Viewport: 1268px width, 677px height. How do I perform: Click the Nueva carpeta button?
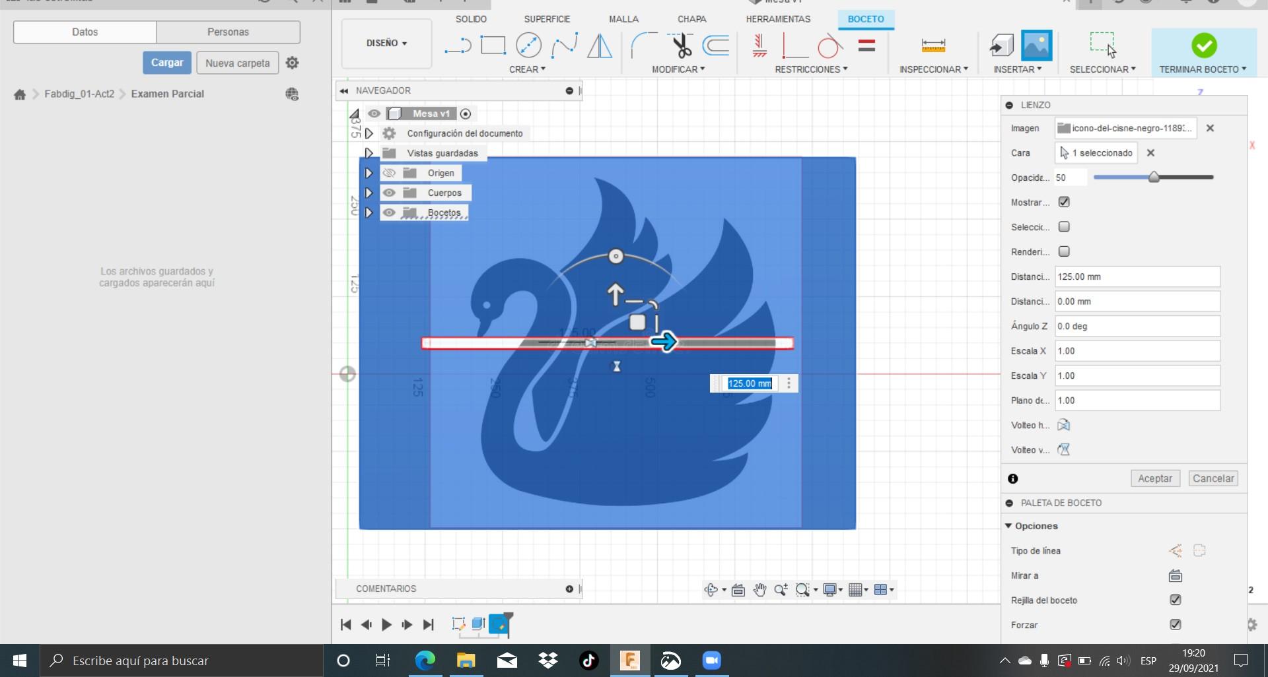click(x=237, y=63)
